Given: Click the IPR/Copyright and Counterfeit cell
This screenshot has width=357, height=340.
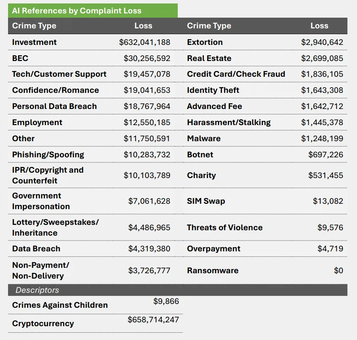Looking at the screenshot, I should (48, 175).
